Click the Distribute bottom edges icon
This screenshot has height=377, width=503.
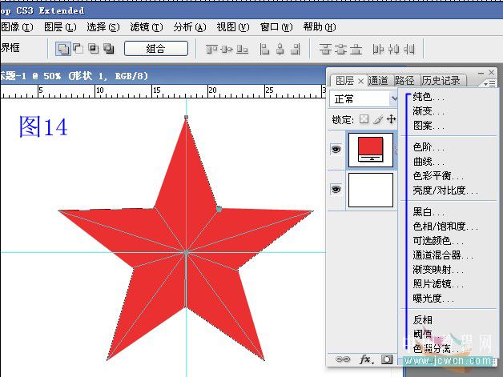coord(356,50)
